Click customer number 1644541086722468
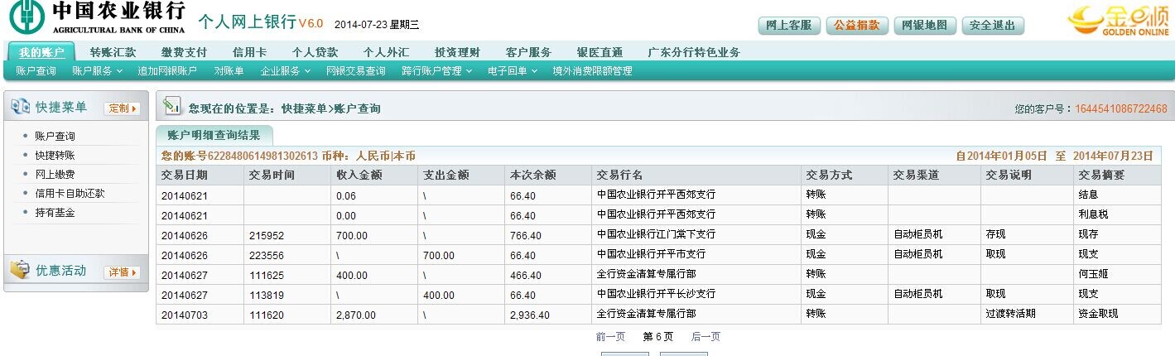1175x356 pixels. coord(1121,109)
